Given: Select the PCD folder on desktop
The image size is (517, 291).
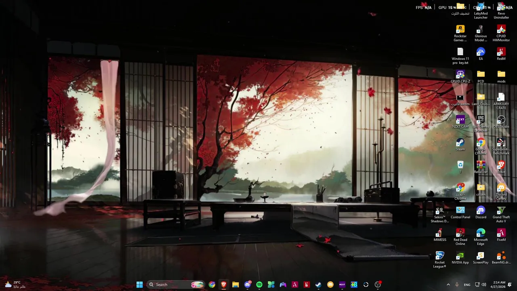Looking at the screenshot, I should click(x=481, y=76).
